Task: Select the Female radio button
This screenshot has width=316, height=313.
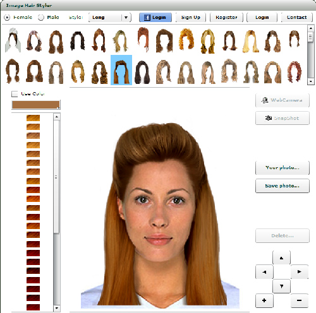Action: coord(7,18)
